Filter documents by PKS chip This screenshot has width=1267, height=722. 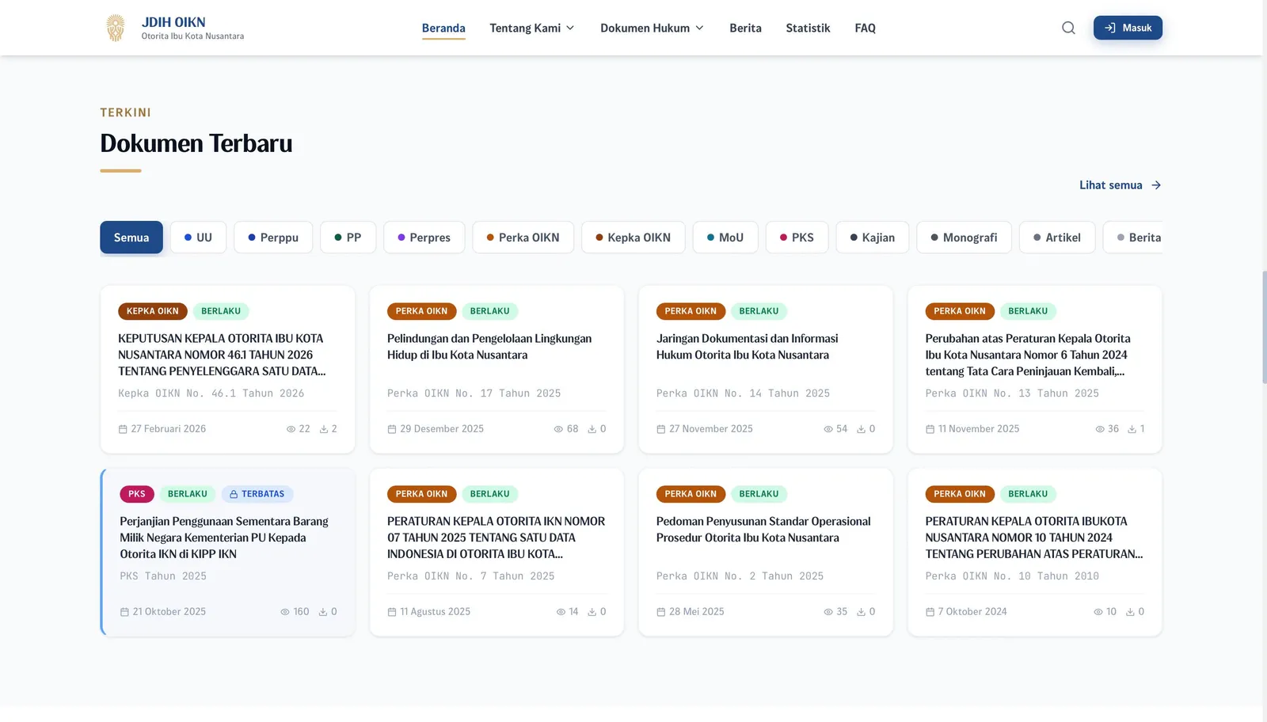pyautogui.click(x=797, y=237)
